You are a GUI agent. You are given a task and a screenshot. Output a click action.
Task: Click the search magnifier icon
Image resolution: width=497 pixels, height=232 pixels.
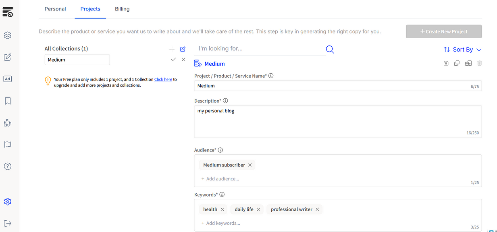[330, 50]
